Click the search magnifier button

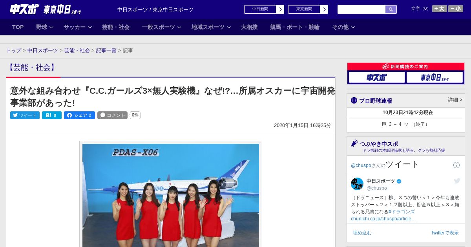point(391,9)
